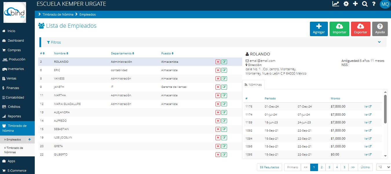391x174 pixels.
Task: Open settings gear icon in top bar
Action: click(346, 4)
